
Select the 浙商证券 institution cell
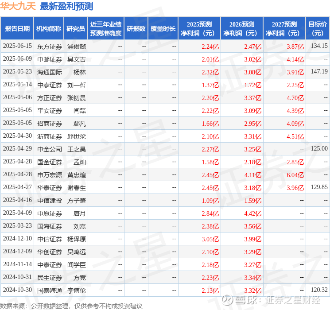tap(50, 136)
